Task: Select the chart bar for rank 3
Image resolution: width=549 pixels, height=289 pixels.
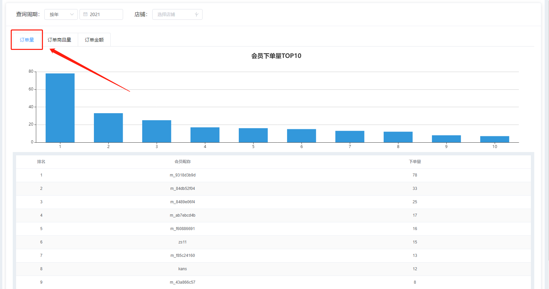Action: (x=157, y=131)
